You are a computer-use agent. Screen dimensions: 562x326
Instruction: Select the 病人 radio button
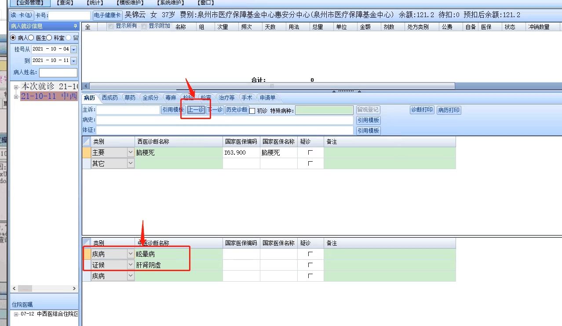(x=13, y=38)
